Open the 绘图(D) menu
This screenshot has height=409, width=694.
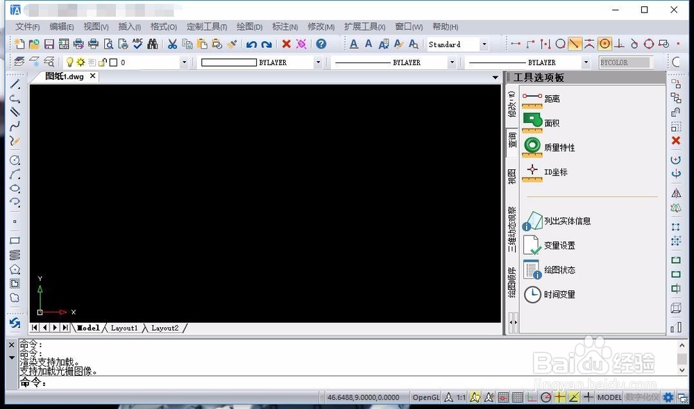click(x=250, y=26)
